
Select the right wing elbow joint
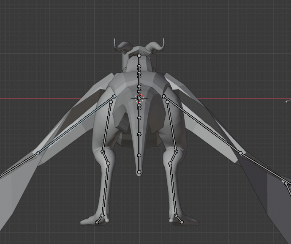[240, 153]
